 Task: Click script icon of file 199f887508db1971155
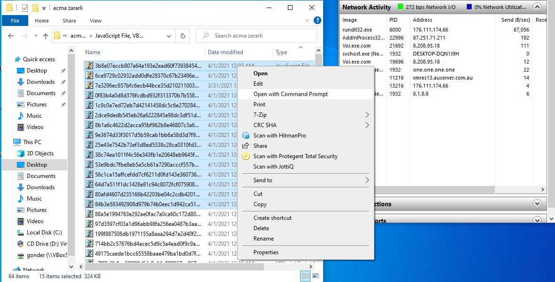[x=89, y=234]
